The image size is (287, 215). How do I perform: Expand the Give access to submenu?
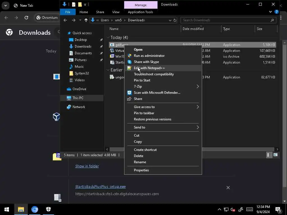click(198, 107)
